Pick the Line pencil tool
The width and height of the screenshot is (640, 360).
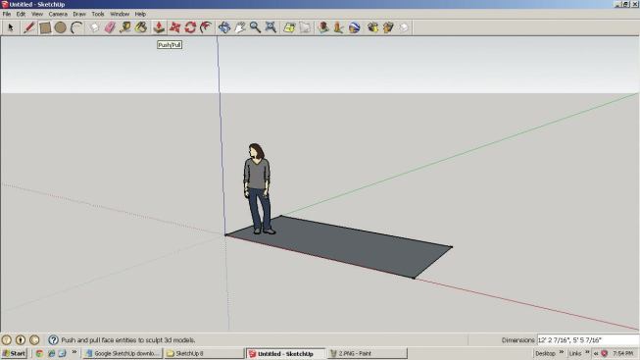(29, 27)
